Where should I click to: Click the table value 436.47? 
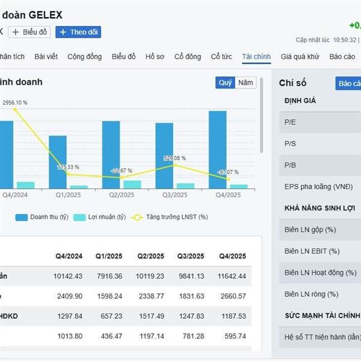[x=111, y=336]
